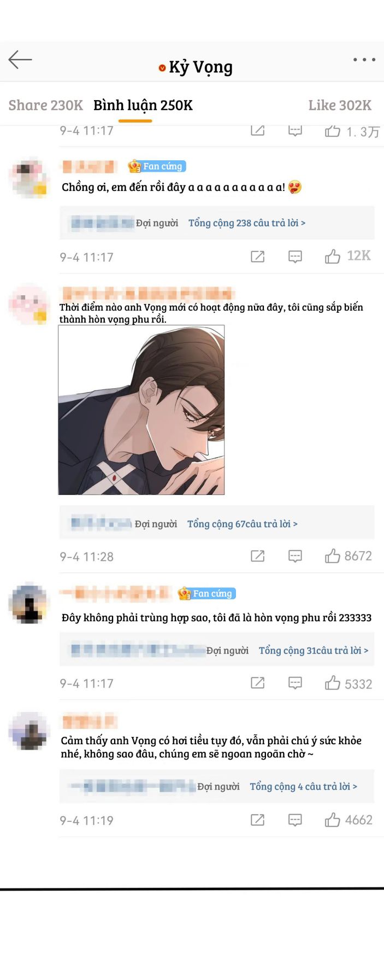Screen dimensions: 384x964
Task: Expand 'Tổng cộng 238 câu trả lời' replies
Action: [x=247, y=223]
